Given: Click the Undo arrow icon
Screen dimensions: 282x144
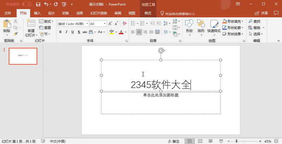Looking at the screenshot, I should click(46, 4).
